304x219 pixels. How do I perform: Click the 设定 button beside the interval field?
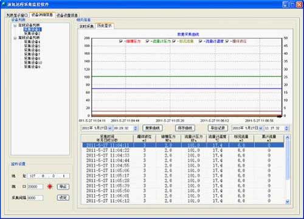click(63, 198)
